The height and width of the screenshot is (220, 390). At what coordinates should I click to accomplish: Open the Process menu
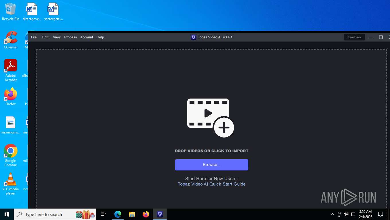[x=71, y=37]
